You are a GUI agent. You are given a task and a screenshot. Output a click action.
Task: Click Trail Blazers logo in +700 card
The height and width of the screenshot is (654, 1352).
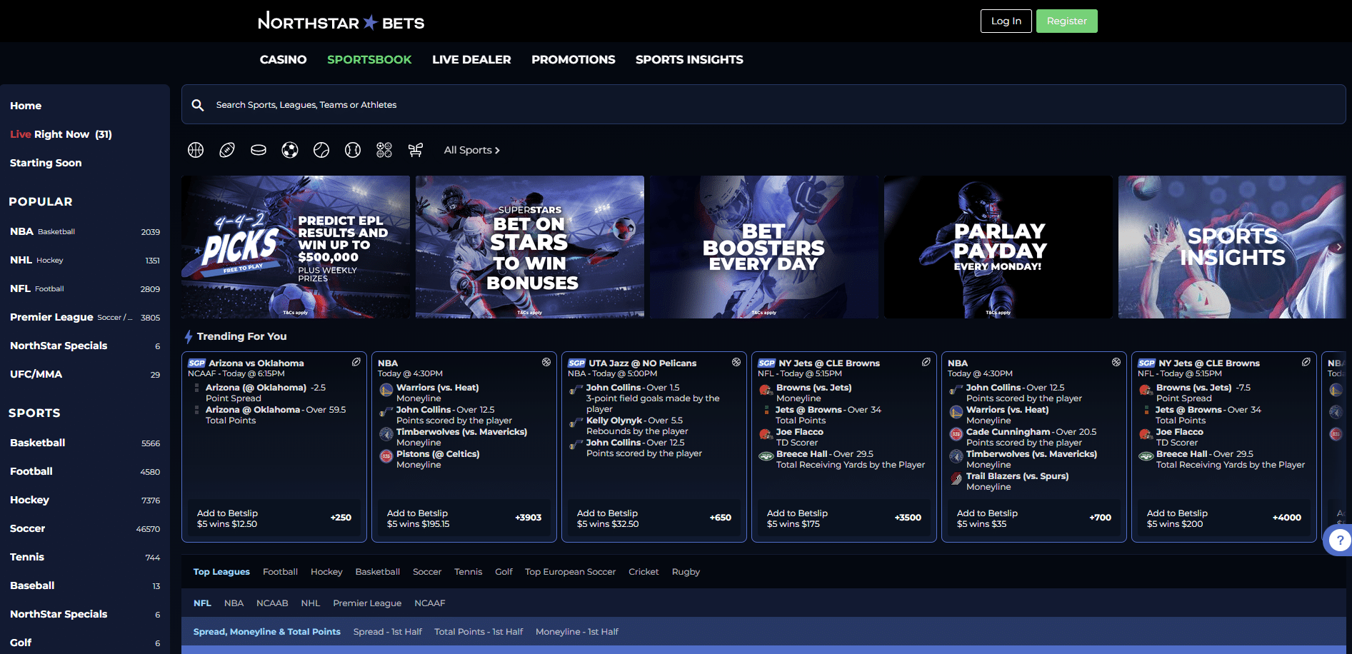pos(956,478)
